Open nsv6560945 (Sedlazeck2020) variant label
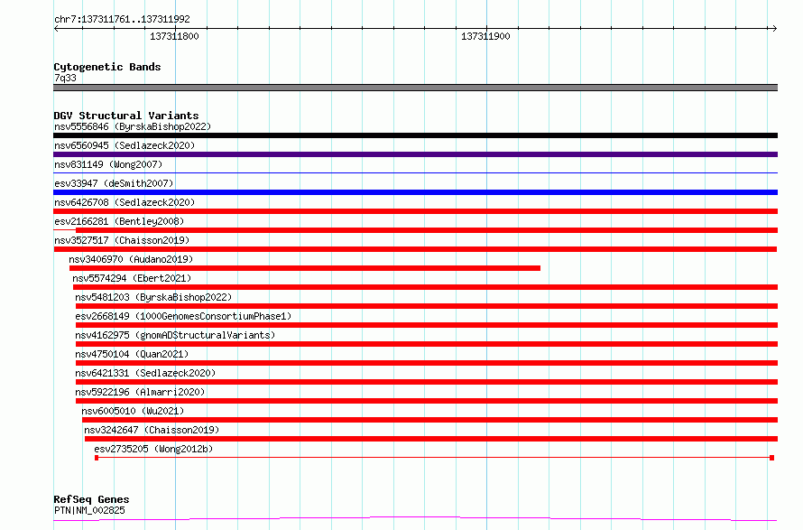Screen dimensions: 803x530 click(x=125, y=145)
